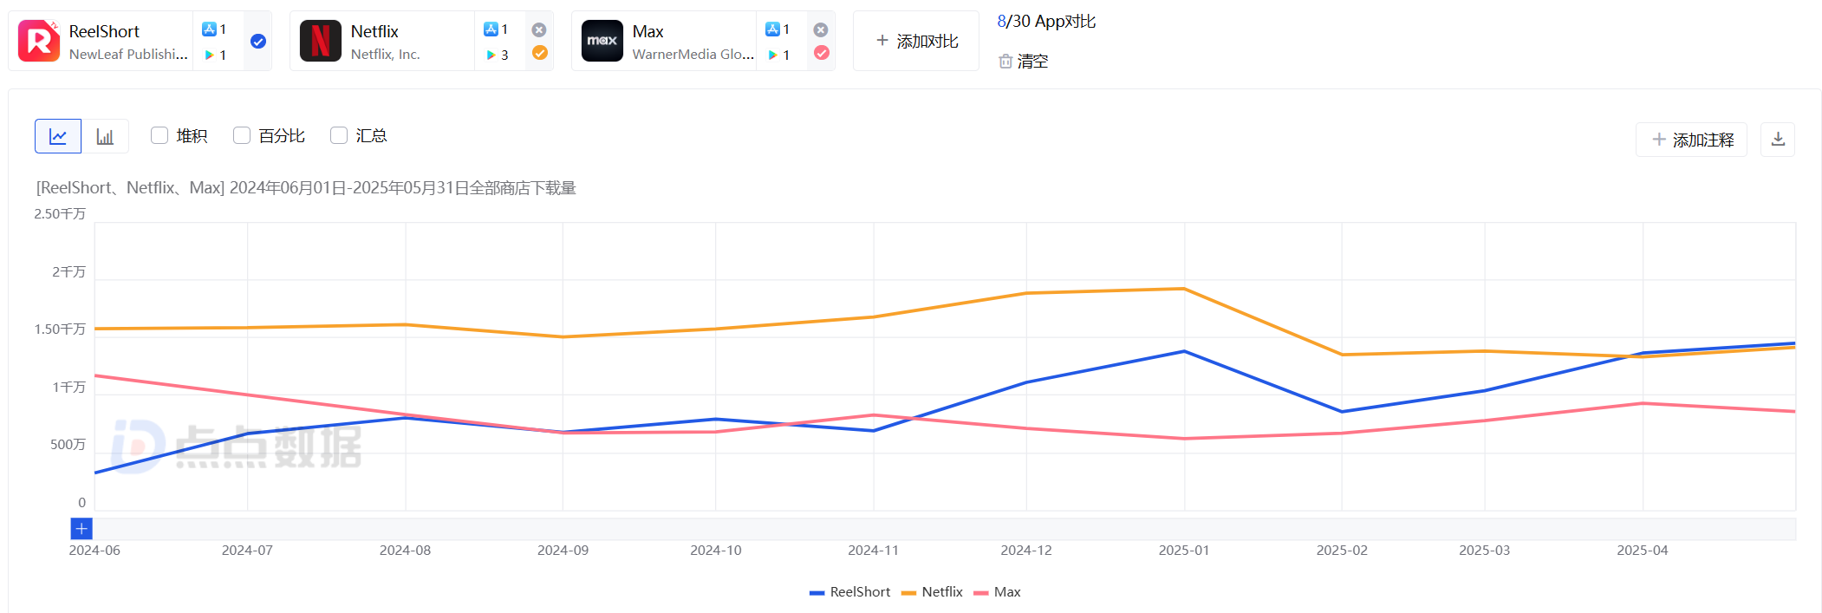Enable the 堆积 stacked checkbox
The height and width of the screenshot is (613, 1822).
coord(159,135)
